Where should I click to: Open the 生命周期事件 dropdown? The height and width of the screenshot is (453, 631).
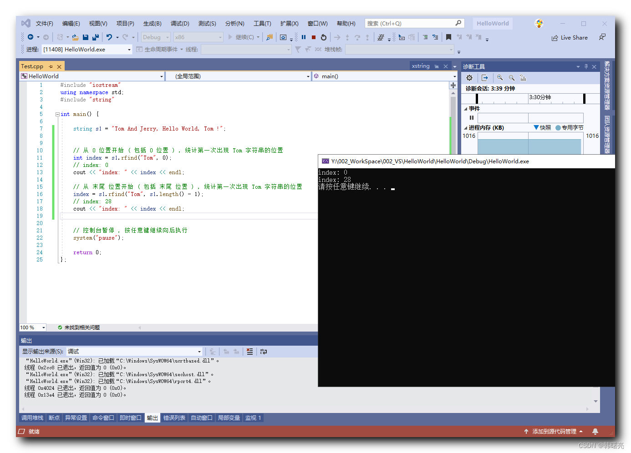coord(160,50)
